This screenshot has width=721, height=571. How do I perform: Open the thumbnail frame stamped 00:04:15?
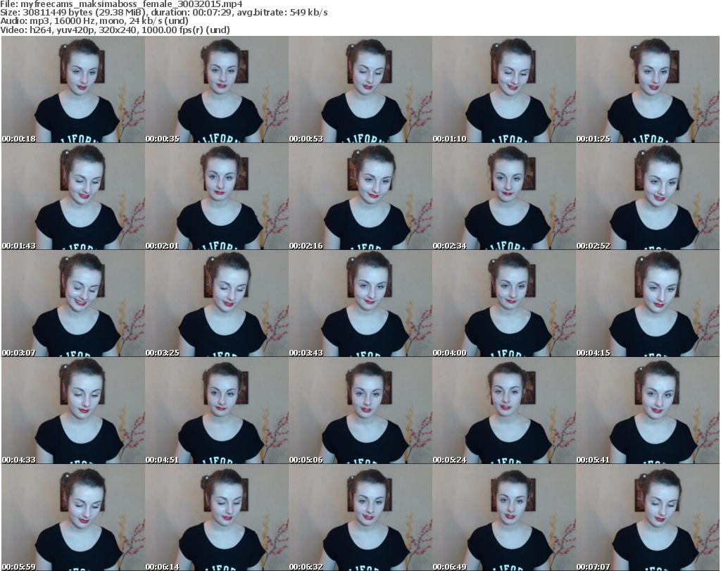[x=648, y=303]
